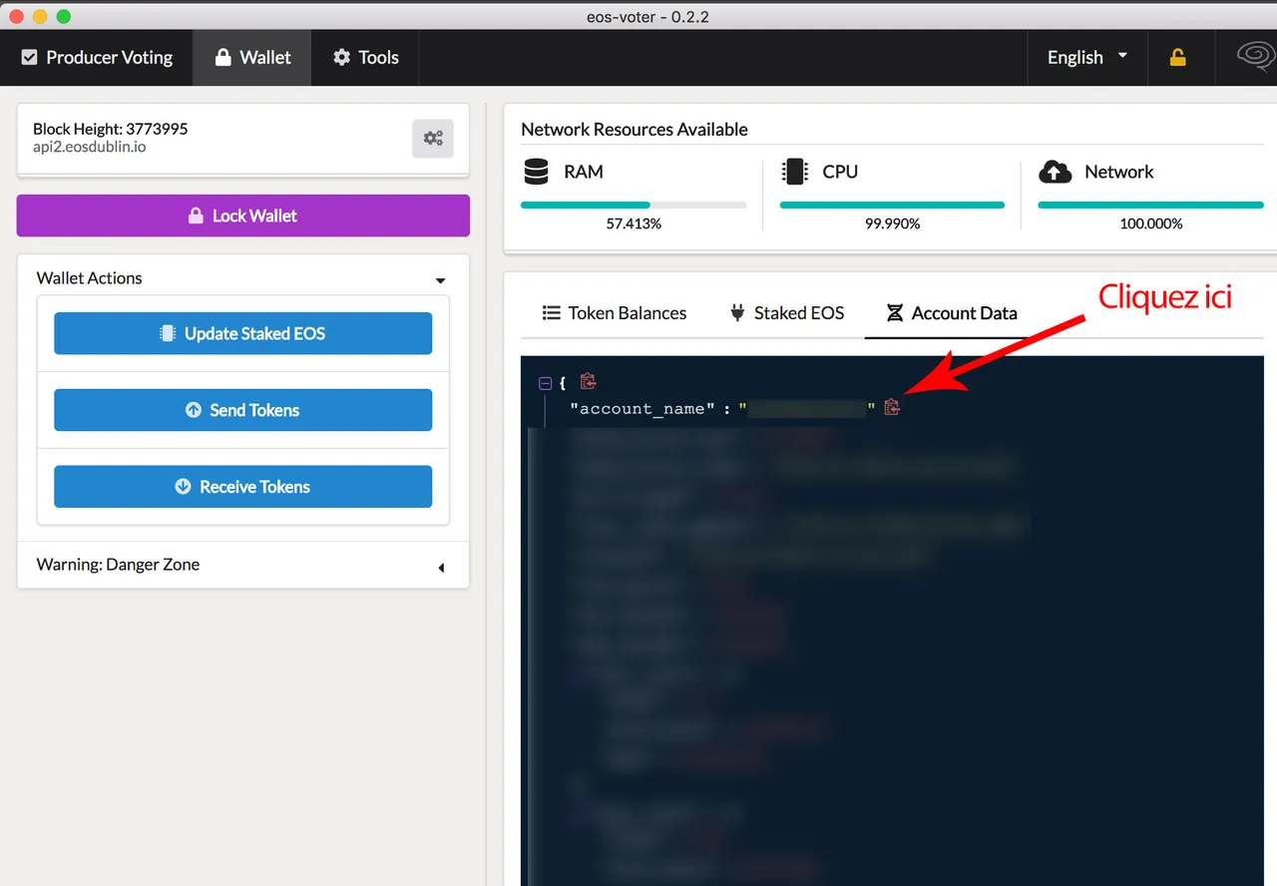Close window with red macOS button

pyautogui.click(x=18, y=16)
